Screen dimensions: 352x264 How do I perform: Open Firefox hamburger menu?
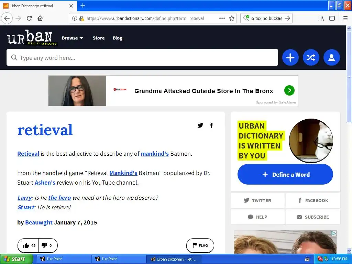[x=345, y=18]
